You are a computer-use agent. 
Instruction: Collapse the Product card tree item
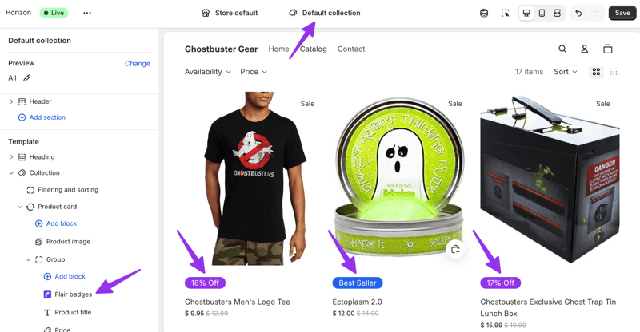(x=20, y=207)
